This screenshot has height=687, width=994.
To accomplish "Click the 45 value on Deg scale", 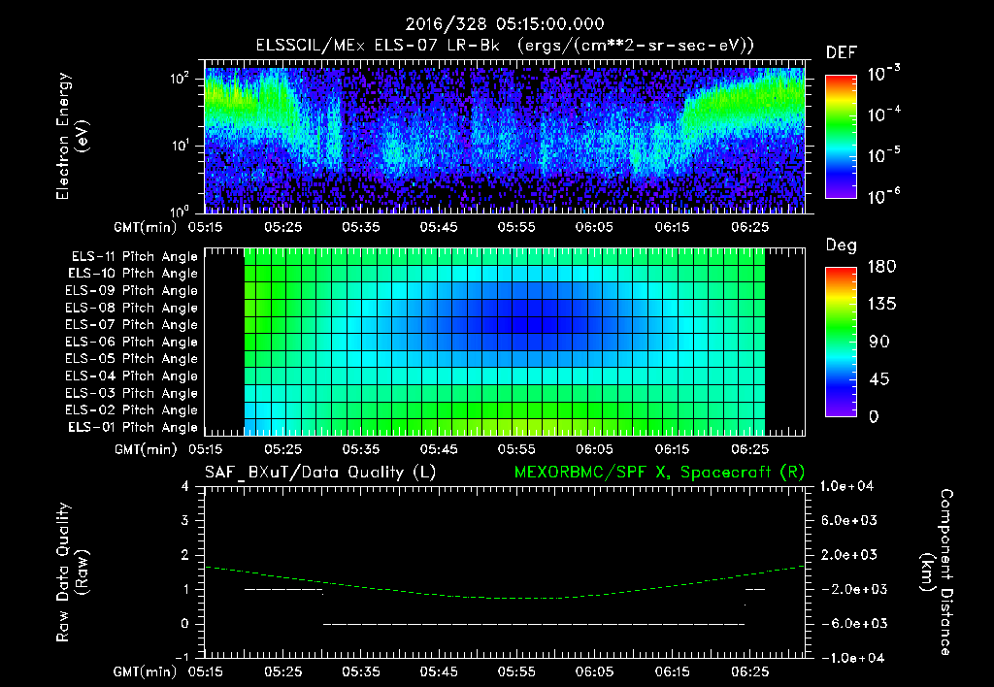I will pos(879,379).
